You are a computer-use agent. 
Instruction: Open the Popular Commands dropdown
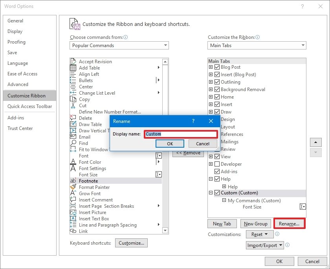pyautogui.click(x=119, y=46)
